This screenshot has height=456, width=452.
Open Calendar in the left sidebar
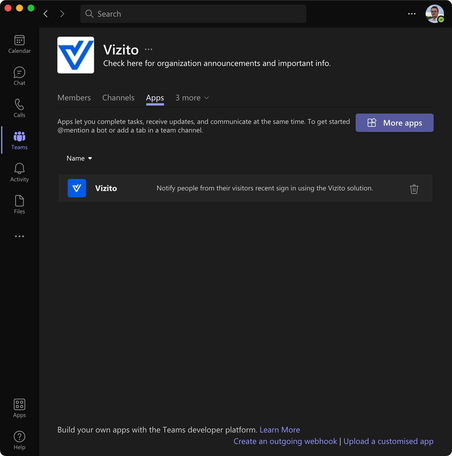[19, 44]
